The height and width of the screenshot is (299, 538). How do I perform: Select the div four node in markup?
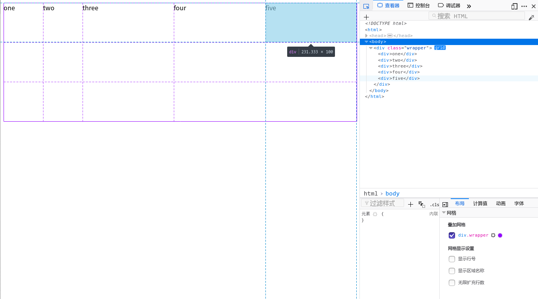click(399, 72)
